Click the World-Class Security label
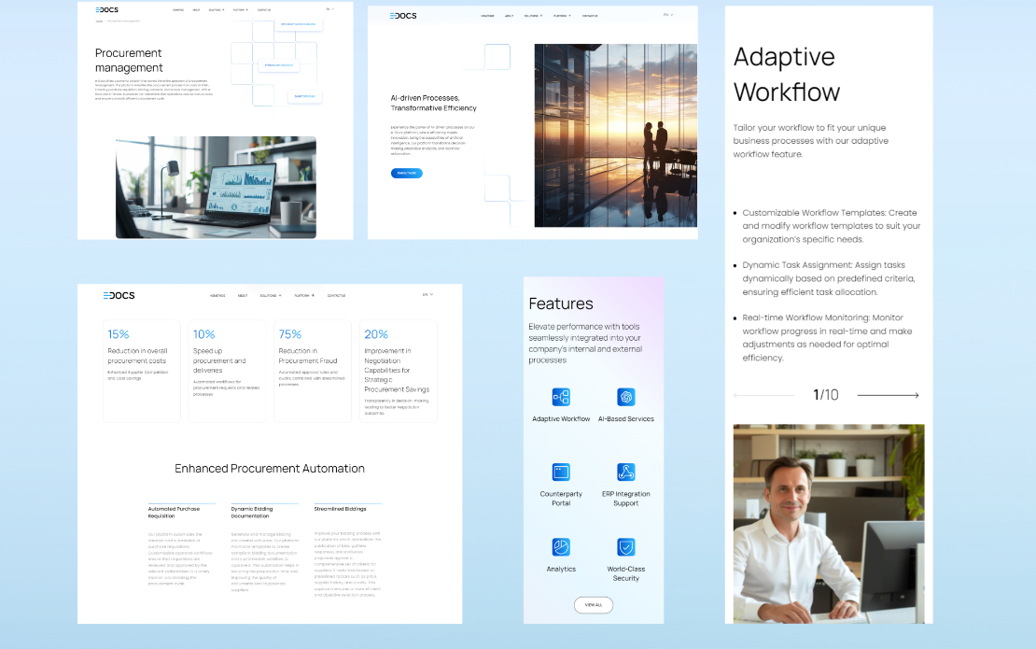1036x649 pixels. (x=625, y=573)
